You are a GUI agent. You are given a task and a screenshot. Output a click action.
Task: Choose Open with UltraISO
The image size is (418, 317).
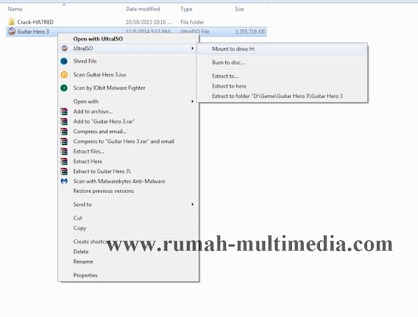pos(98,39)
